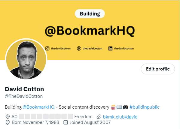Click the Instagram icon in the banner
Viewport: 180px width, 129px height.
click(47, 49)
